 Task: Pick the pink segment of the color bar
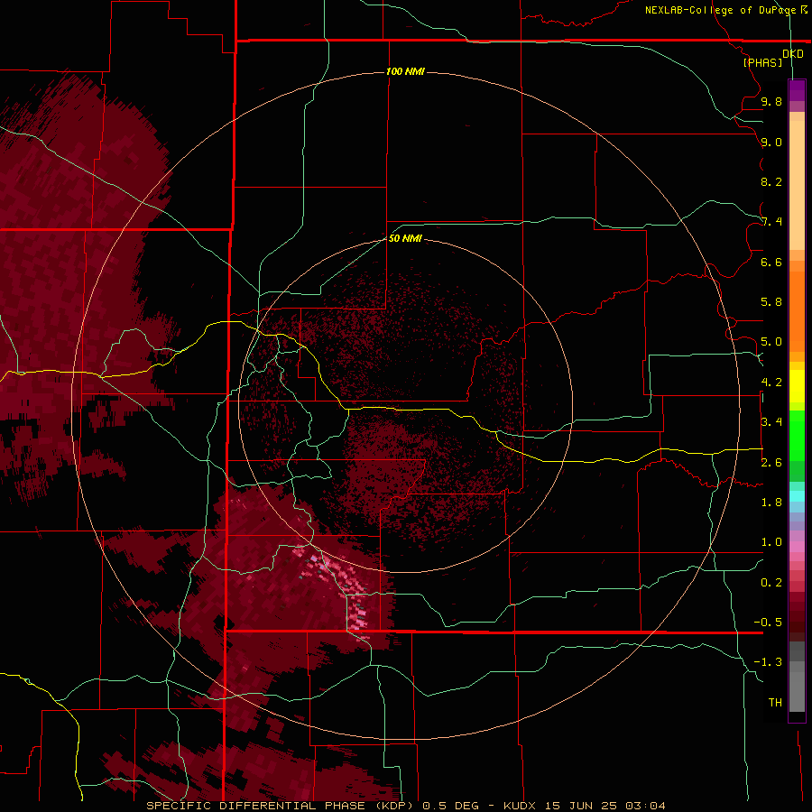(x=797, y=547)
